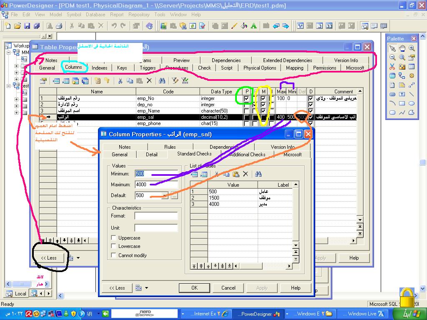Click Cancel in Column Properties dialog
The height and width of the screenshot is (320, 427).
point(228,288)
